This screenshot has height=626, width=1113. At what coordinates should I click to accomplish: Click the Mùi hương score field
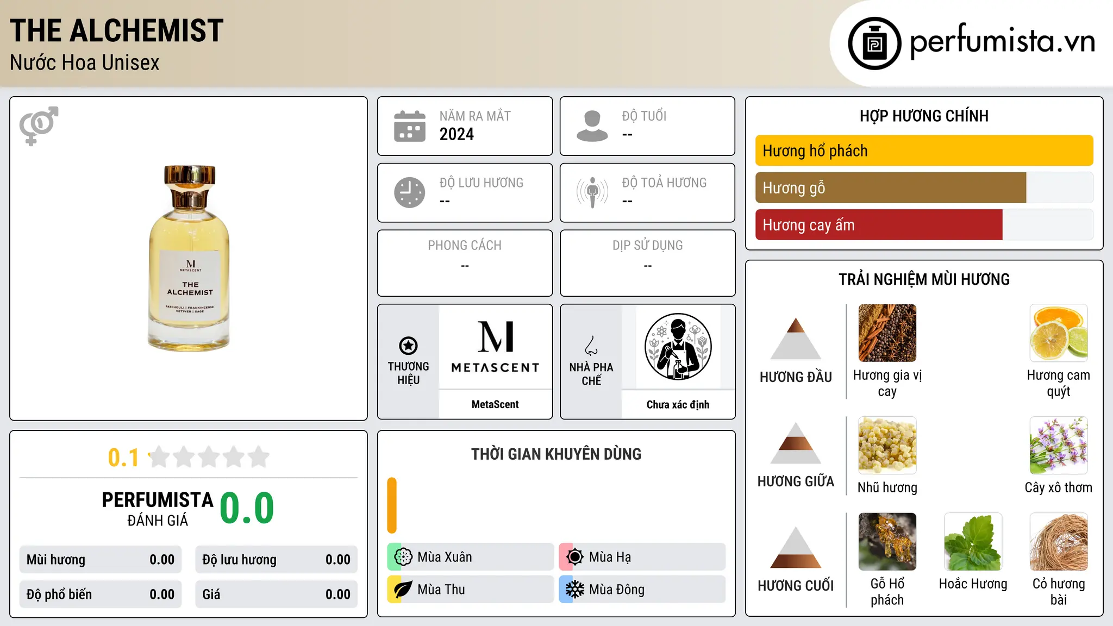pos(101,560)
